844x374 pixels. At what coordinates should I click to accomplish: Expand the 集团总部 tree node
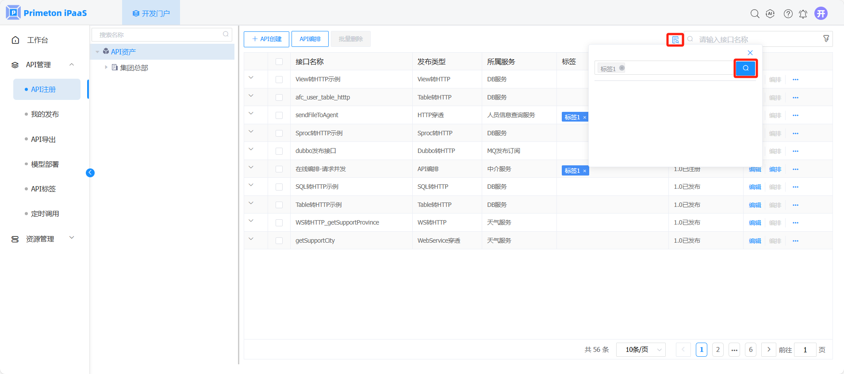(x=106, y=68)
